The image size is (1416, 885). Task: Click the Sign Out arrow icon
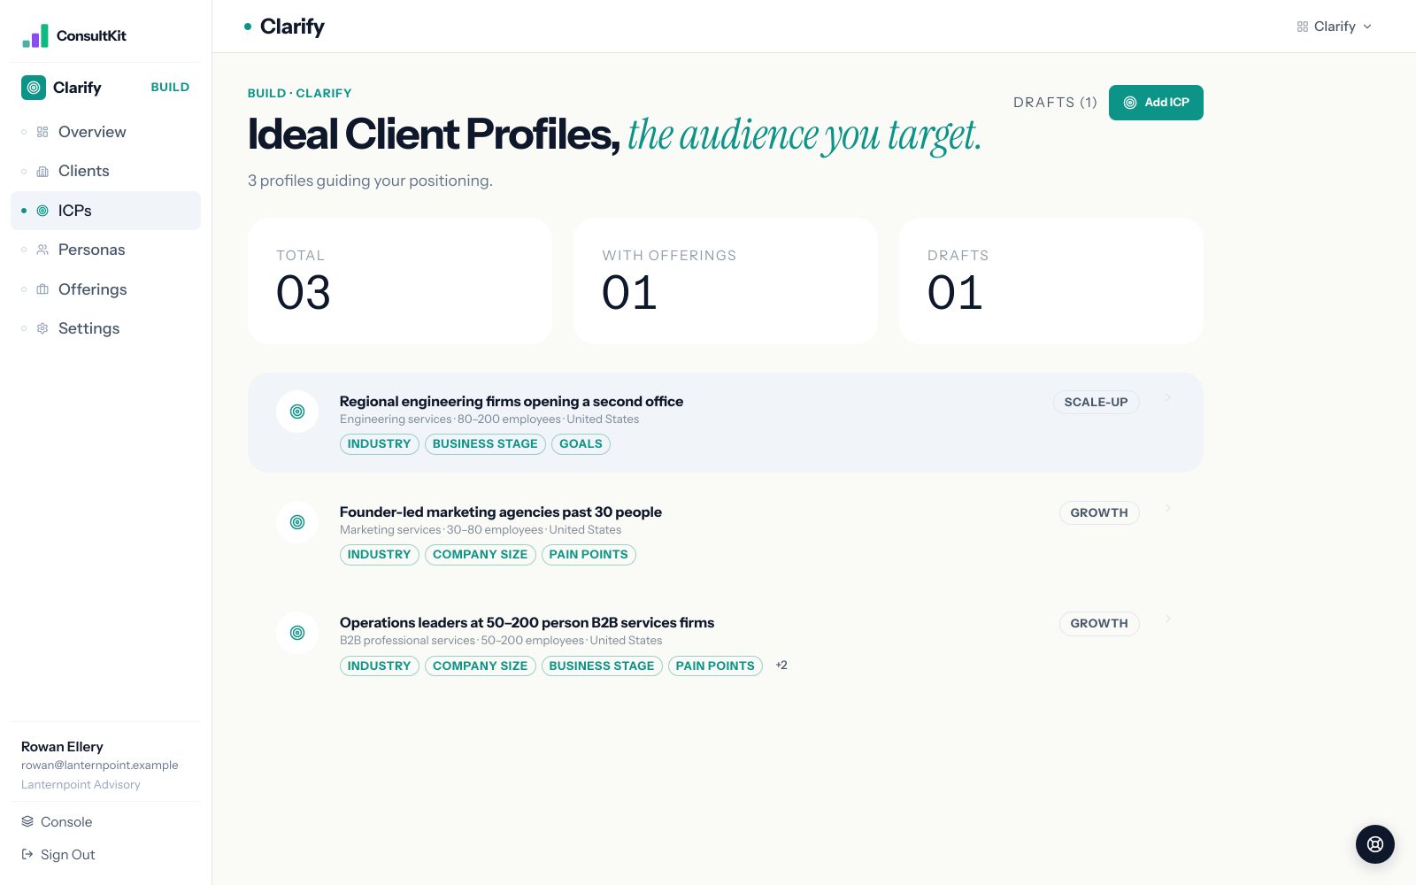click(27, 854)
